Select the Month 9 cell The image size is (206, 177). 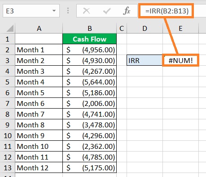(x=39, y=135)
